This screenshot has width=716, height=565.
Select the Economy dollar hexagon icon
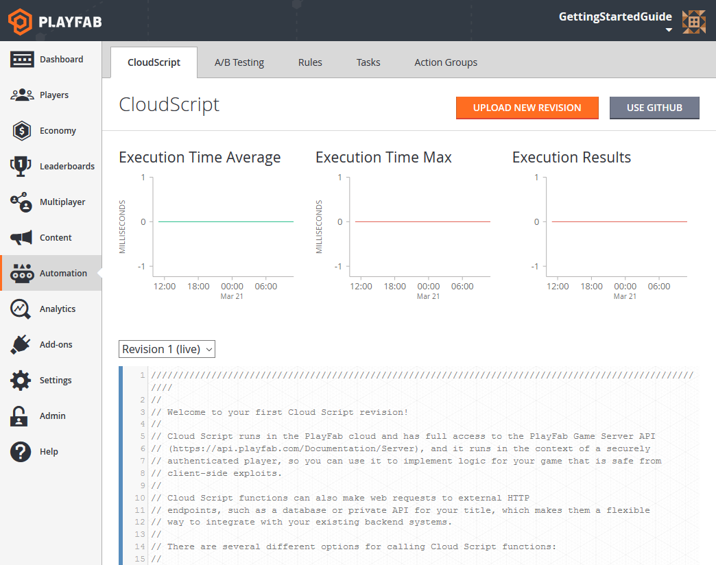pyautogui.click(x=22, y=131)
